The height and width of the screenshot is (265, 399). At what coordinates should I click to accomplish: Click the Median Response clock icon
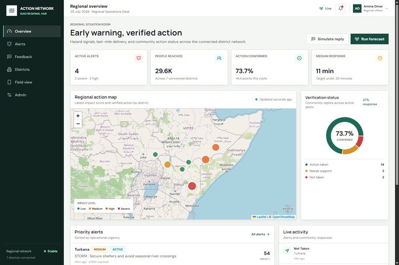[380, 58]
